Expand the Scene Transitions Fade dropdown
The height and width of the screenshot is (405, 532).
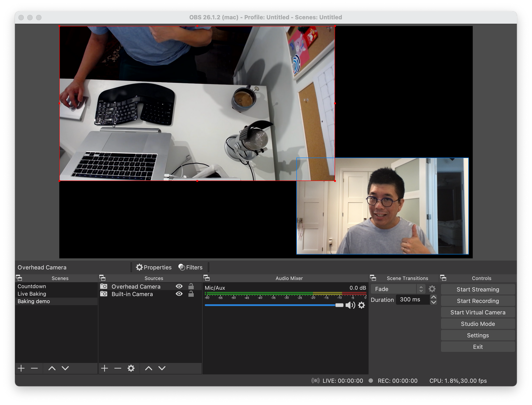(x=421, y=289)
